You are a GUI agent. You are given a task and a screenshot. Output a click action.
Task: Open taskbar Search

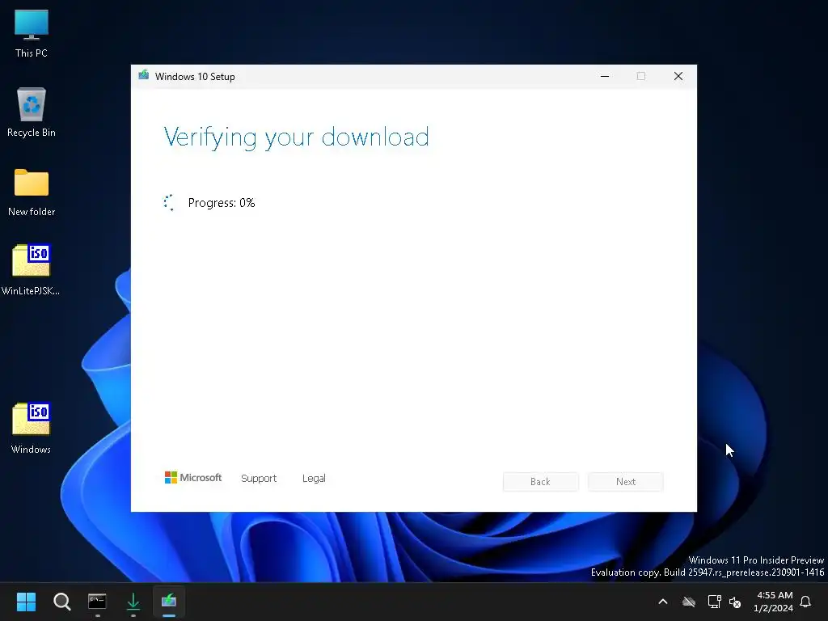[61, 602]
